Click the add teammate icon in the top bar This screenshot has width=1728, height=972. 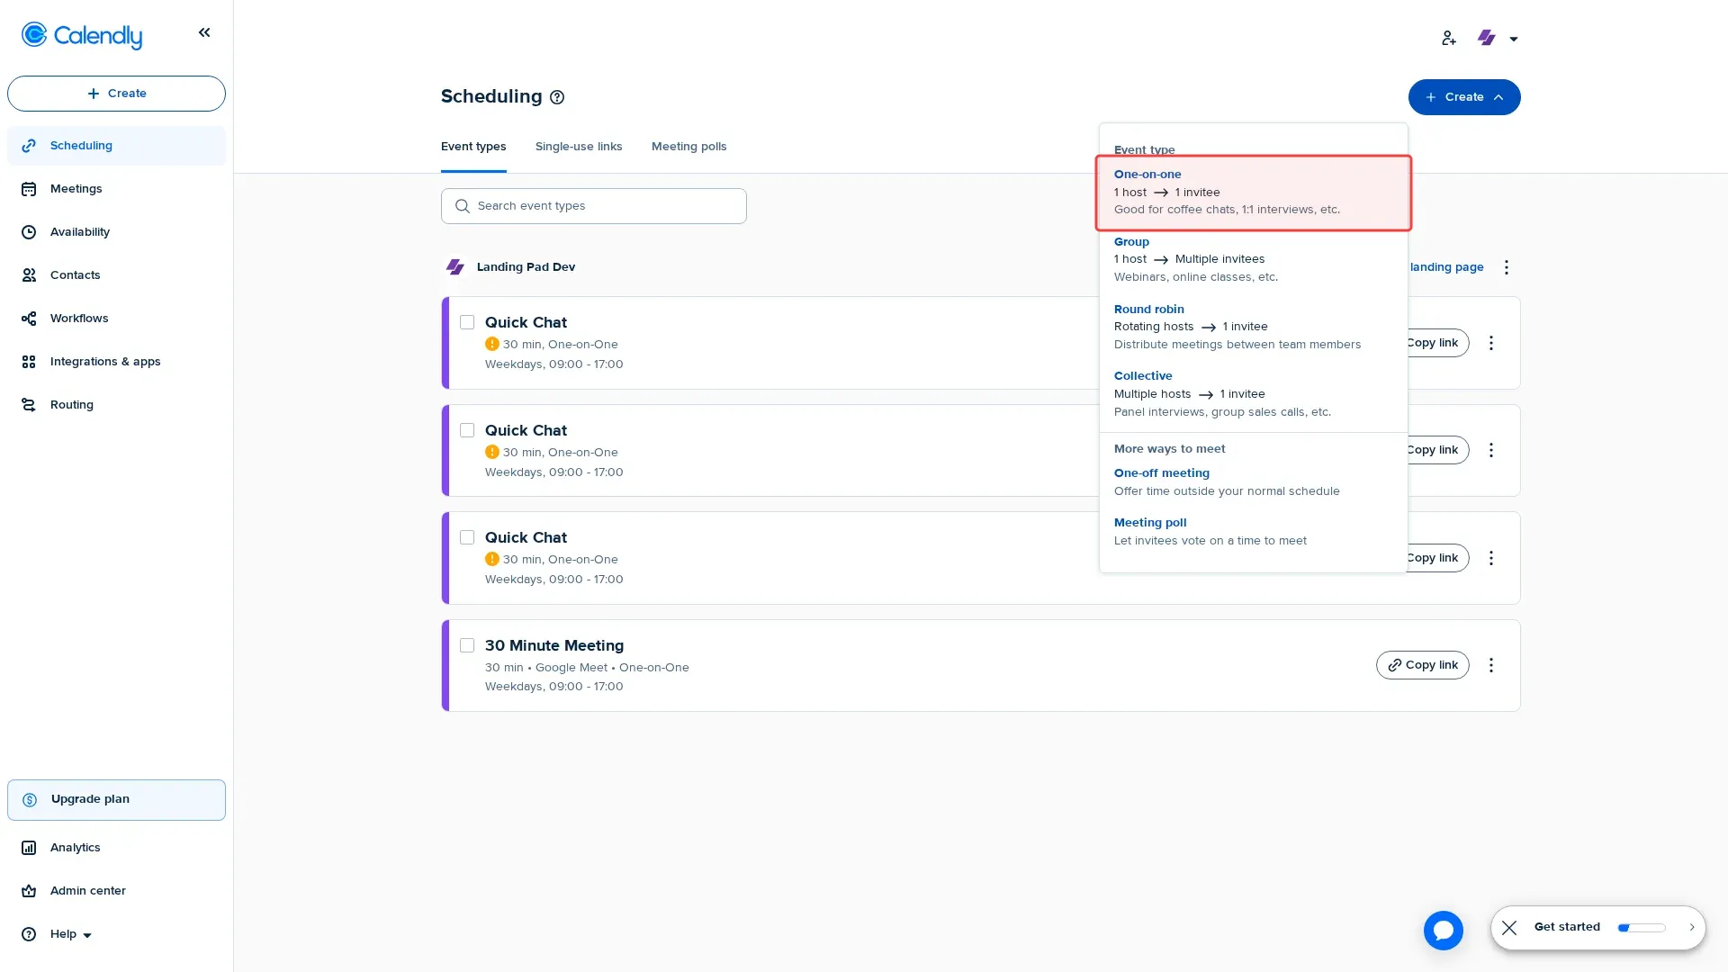point(1448,38)
